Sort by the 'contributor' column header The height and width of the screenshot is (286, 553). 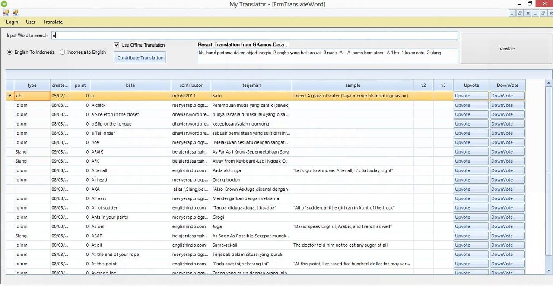tap(191, 85)
